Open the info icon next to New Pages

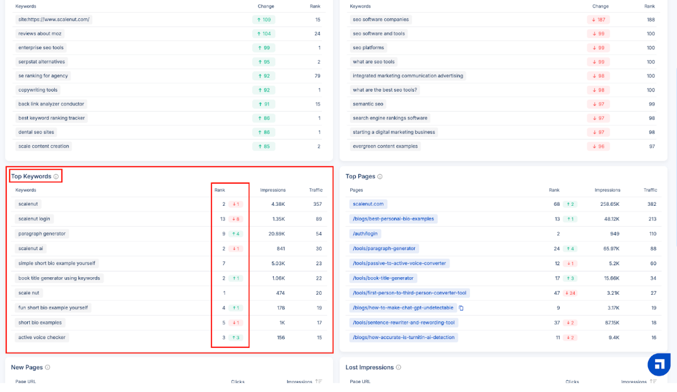pos(47,367)
